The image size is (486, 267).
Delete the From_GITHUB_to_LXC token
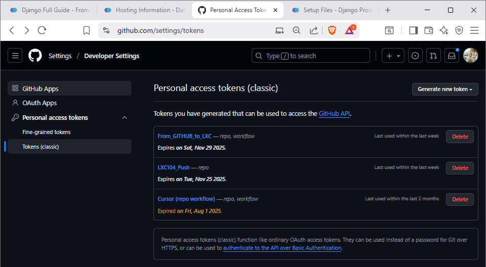click(460, 137)
